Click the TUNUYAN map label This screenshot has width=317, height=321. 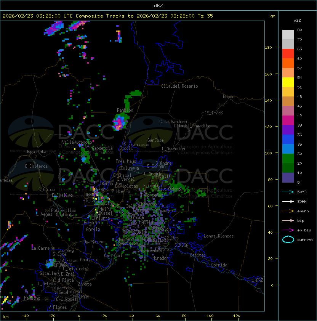(x=80, y=297)
